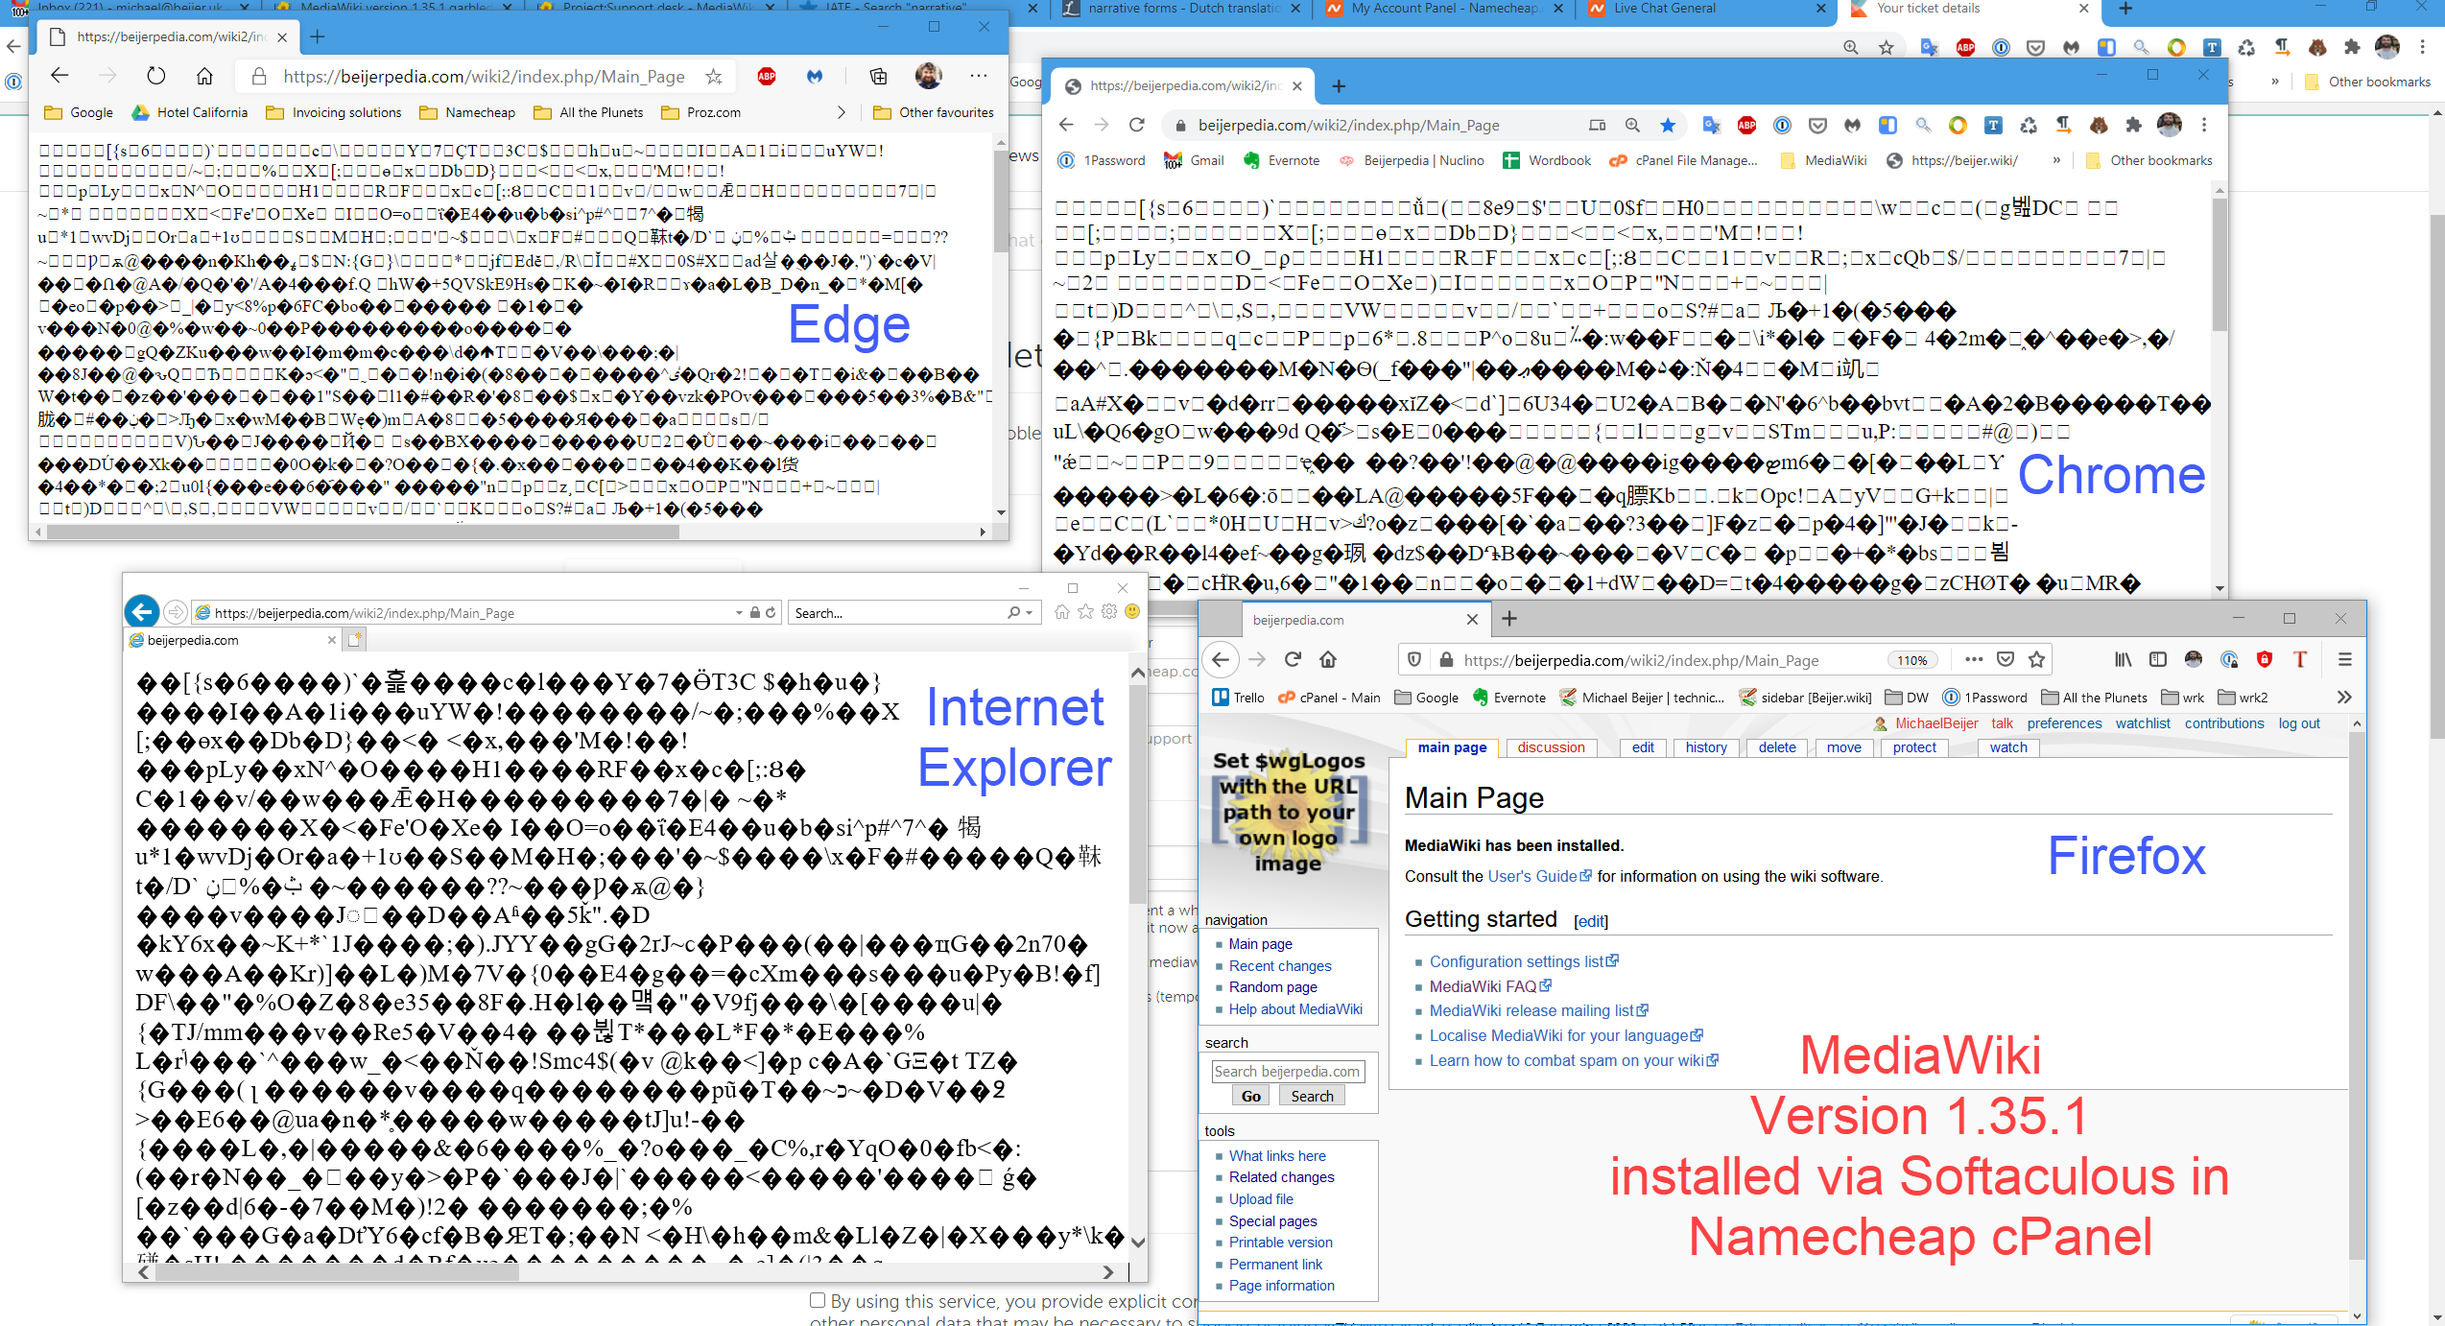Toggle Chrome bookmark star for this page
The image size is (2445, 1326).
point(1668,125)
